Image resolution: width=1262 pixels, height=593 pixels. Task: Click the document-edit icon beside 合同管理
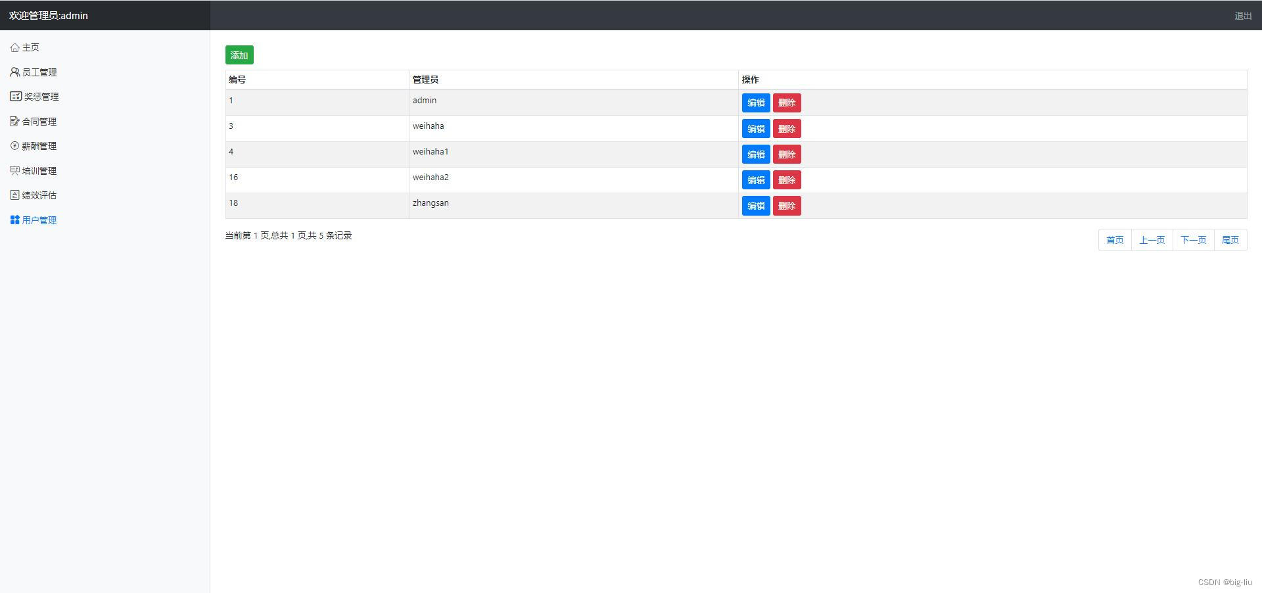click(14, 121)
